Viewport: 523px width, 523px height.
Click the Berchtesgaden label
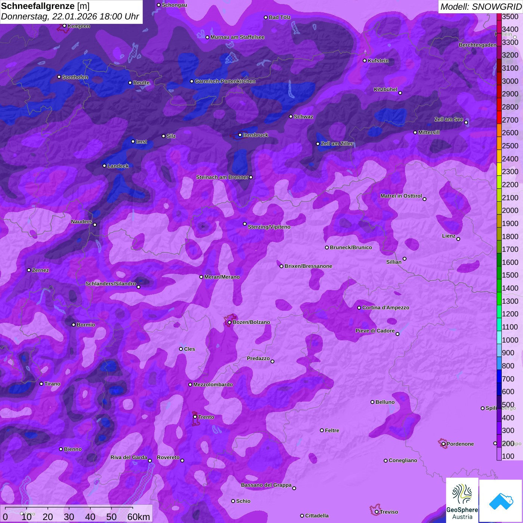pyautogui.click(x=478, y=45)
